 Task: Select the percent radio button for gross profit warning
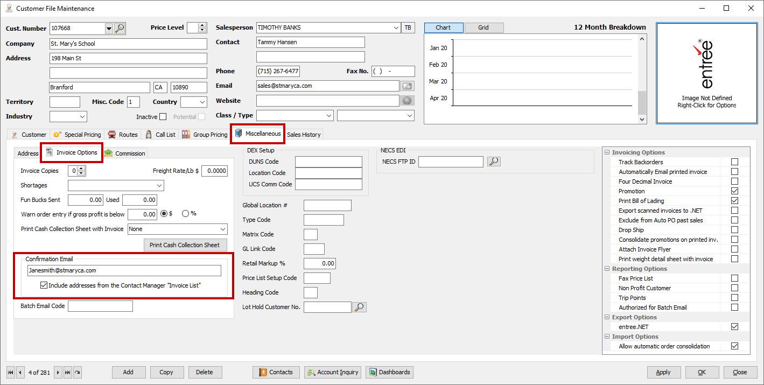[x=186, y=213]
